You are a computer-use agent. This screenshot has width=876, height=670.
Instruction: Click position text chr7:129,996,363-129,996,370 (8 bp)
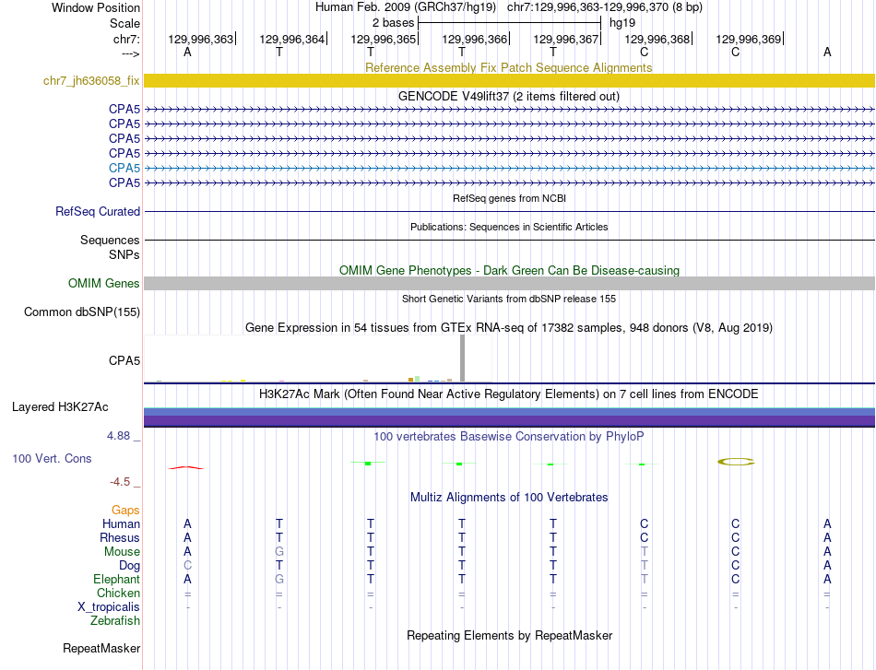pos(605,7)
